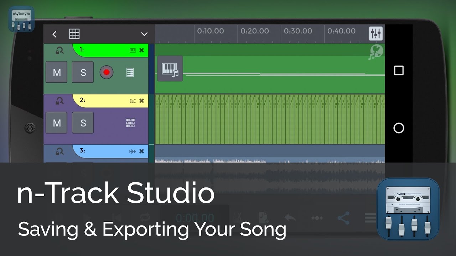This screenshot has width=456, height=256.
Task: Click track 2 step pattern icon
Action: [x=133, y=101]
